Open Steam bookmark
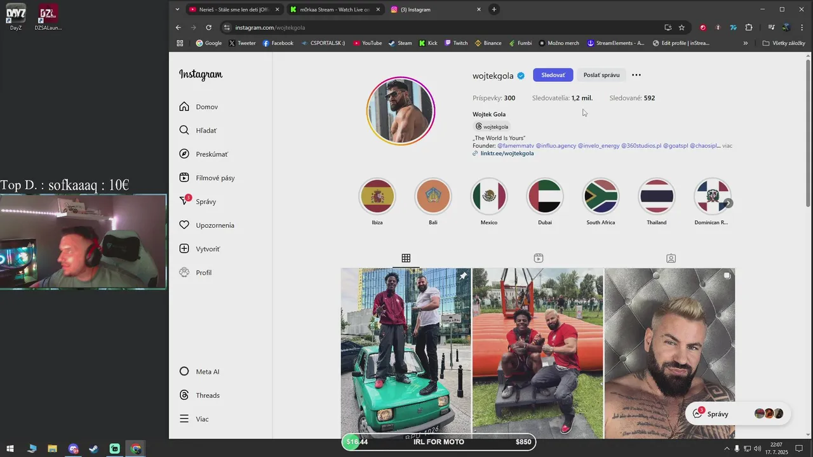This screenshot has width=813, height=457. pos(400,43)
